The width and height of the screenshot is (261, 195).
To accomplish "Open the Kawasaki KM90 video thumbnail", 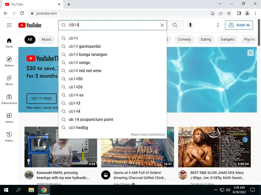I will [x=61, y=147].
